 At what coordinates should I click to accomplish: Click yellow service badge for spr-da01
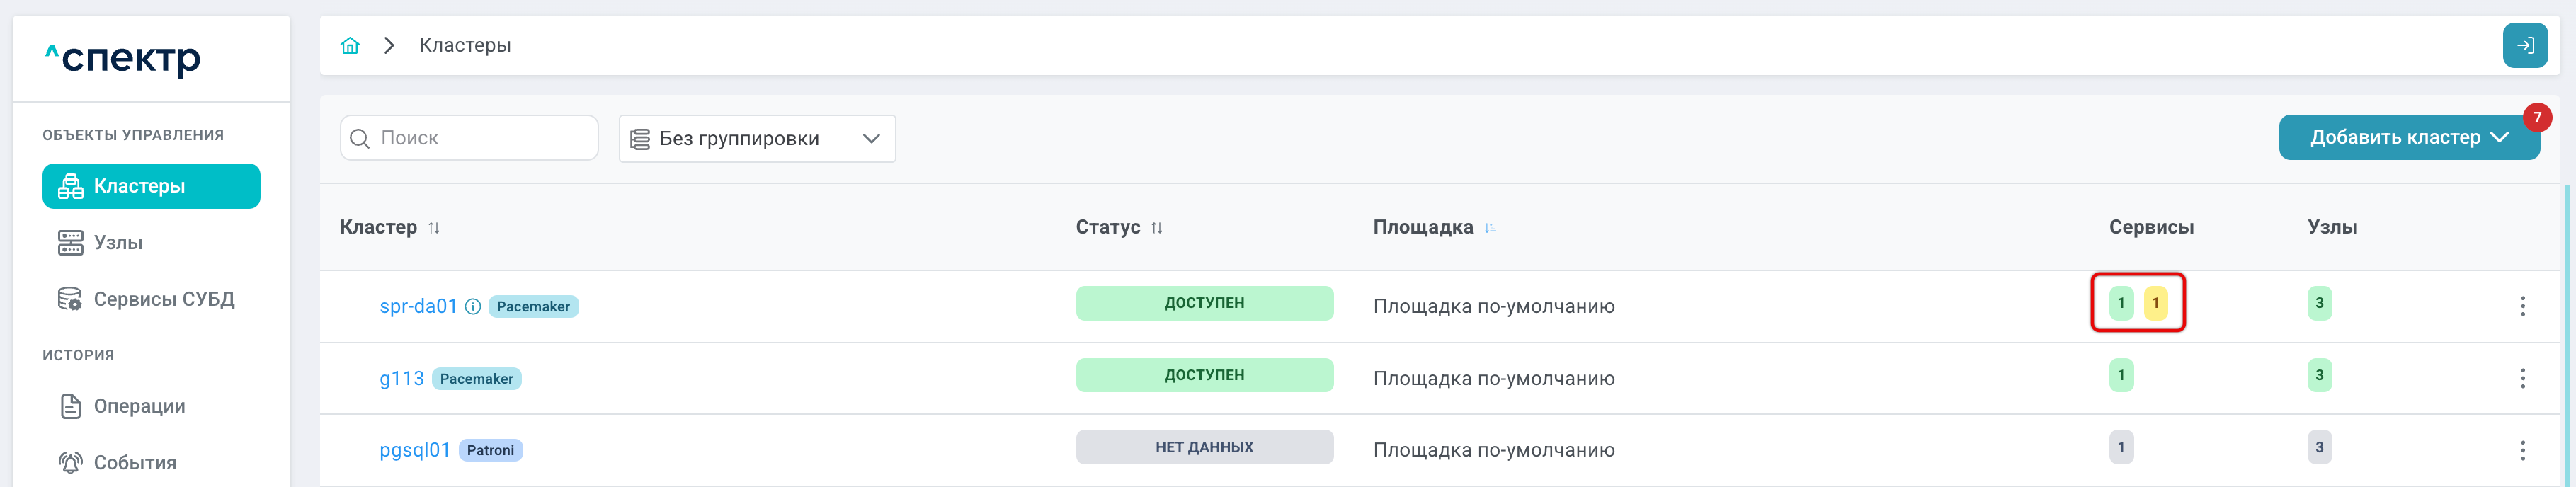(2155, 303)
